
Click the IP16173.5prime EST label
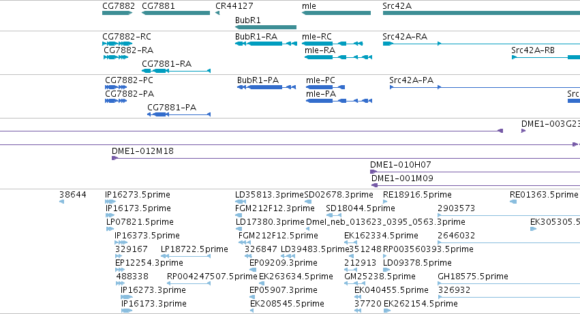[x=138, y=208]
